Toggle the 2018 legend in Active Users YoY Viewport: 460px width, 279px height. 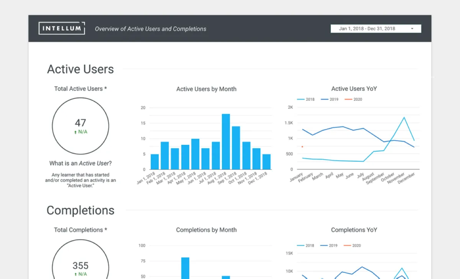pyautogui.click(x=306, y=99)
